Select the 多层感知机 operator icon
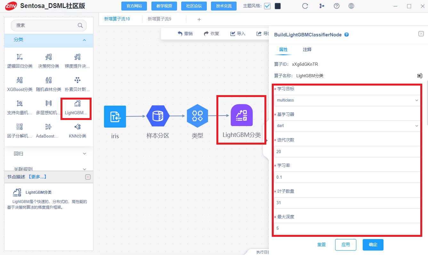The image size is (428, 255). pos(48,103)
